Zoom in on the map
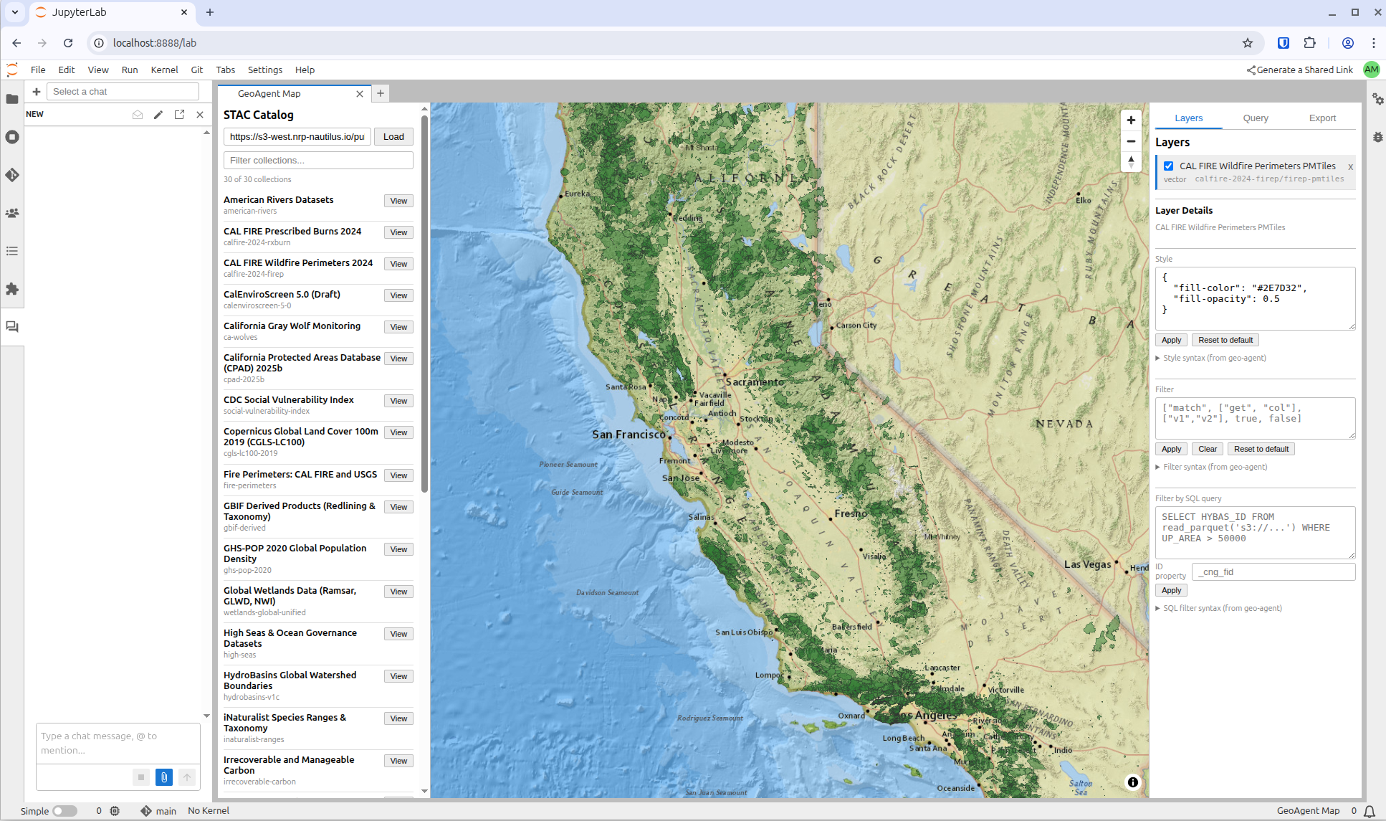This screenshot has width=1386, height=821. pyautogui.click(x=1131, y=120)
